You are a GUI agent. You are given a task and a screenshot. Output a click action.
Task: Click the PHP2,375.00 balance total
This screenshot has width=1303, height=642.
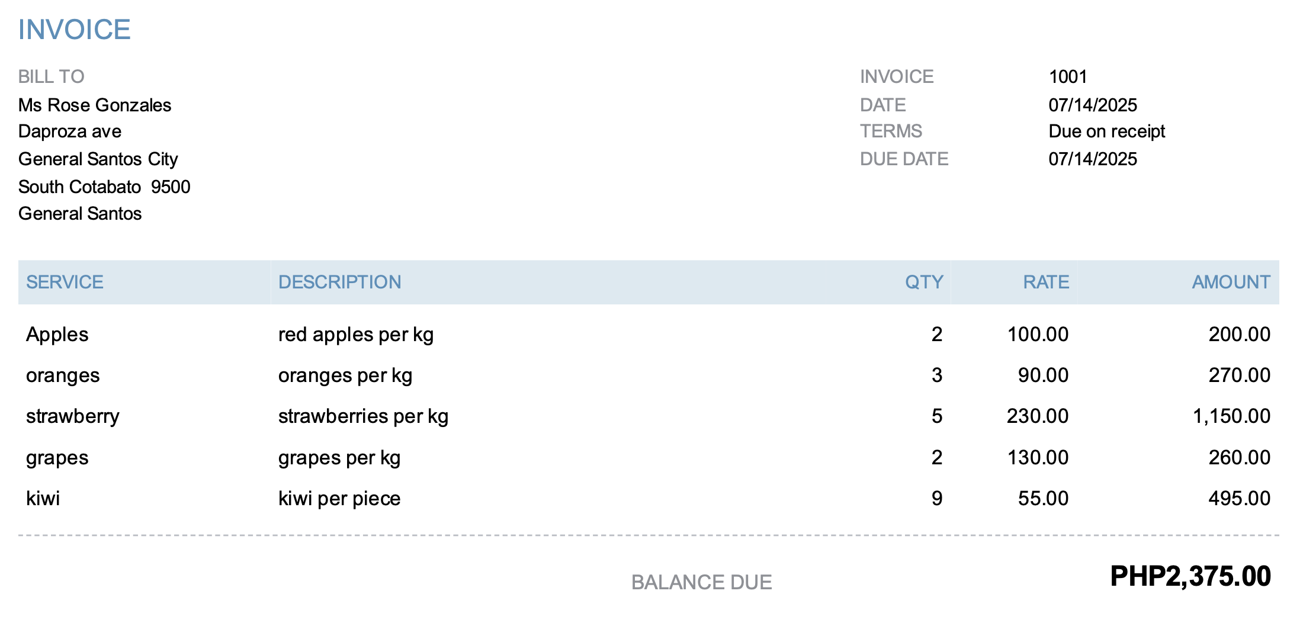click(x=1190, y=576)
